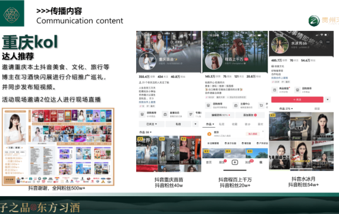The image size is (339, 214).
Task: Tap the 主播中心 icon on 程酉上千万 profile
Action: click(x=236, y=105)
